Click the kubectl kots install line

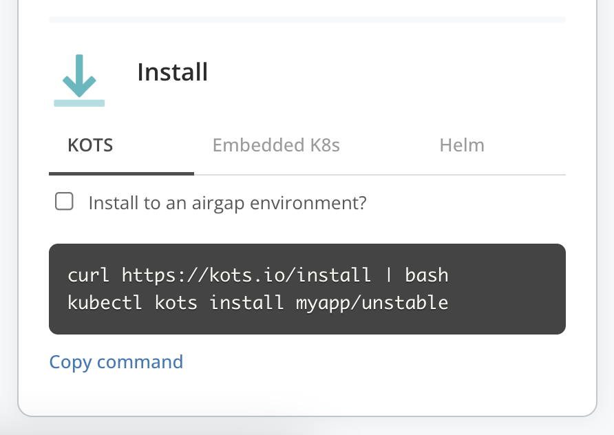(257, 302)
